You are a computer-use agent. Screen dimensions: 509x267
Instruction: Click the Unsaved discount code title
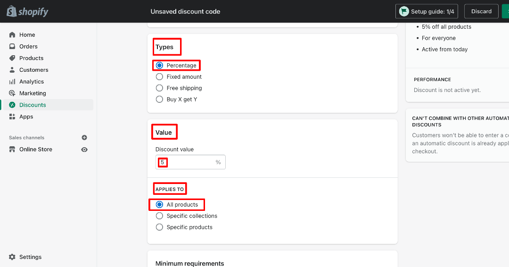(185, 11)
